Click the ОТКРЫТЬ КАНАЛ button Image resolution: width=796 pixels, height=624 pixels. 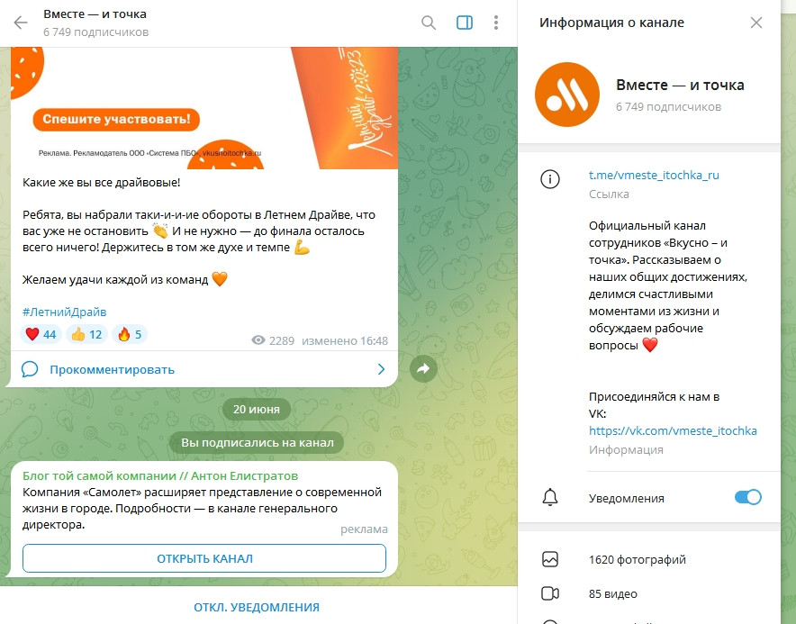[204, 558]
